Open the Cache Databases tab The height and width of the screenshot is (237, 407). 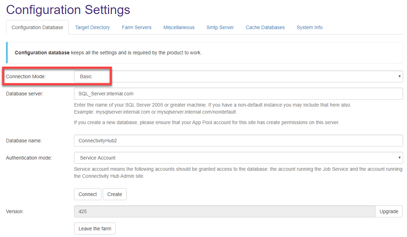[x=265, y=27]
